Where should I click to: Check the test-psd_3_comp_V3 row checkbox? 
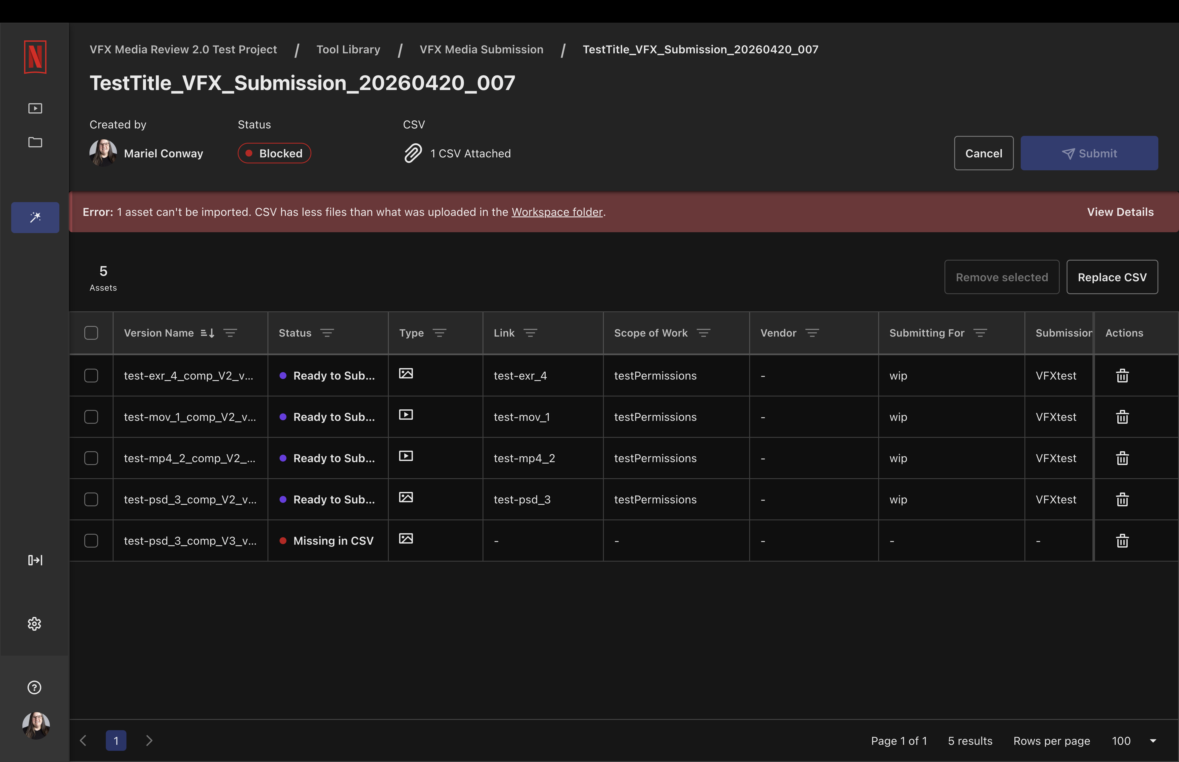click(91, 541)
